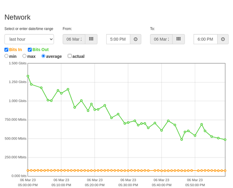Image resolution: width=233 pixels, height=188 pixels.
Task: Click the Network heading
Action: click(17, 17)
